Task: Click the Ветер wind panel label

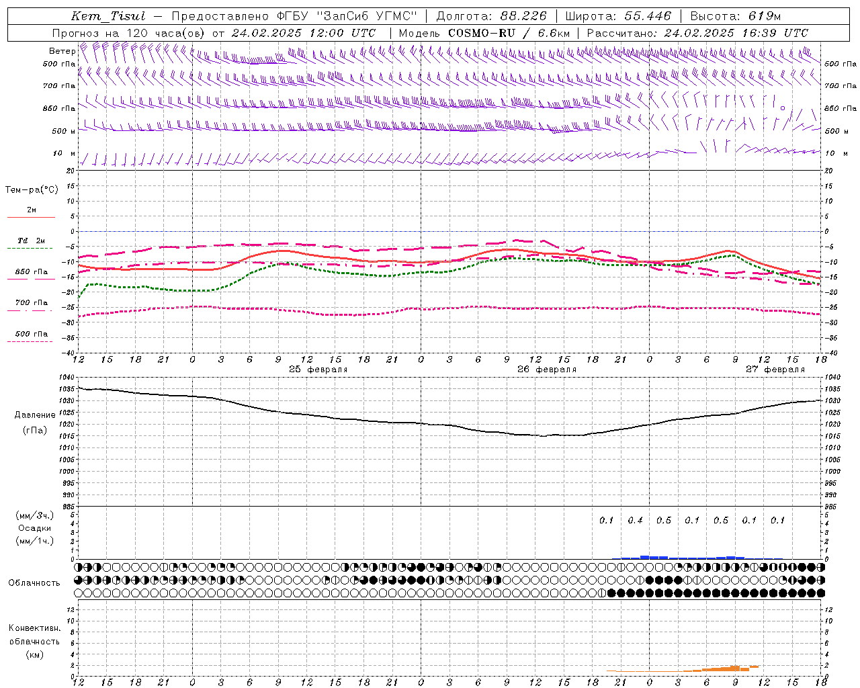Action: click(x=62, y=51)
